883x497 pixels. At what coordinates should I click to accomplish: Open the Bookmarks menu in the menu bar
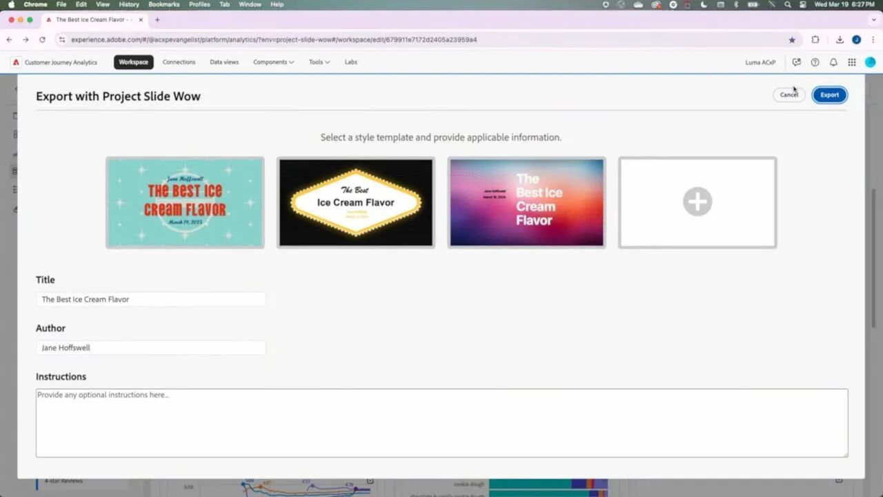click(x=163, y=4)
